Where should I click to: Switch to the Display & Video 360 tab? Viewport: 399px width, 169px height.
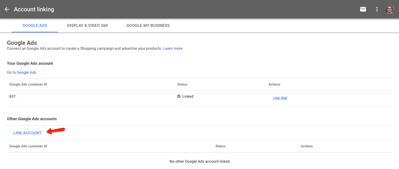[x=87, y=25]
